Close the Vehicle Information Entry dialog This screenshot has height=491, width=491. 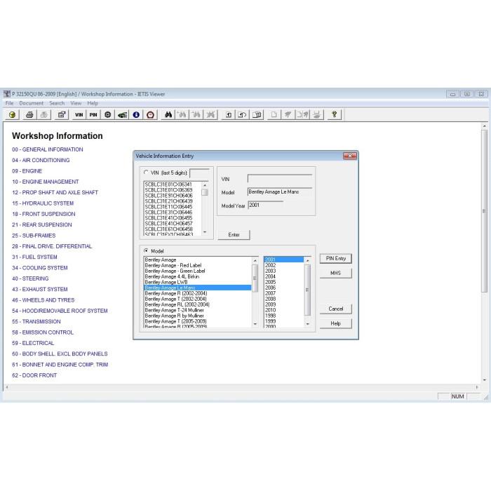tap(350, 156)
